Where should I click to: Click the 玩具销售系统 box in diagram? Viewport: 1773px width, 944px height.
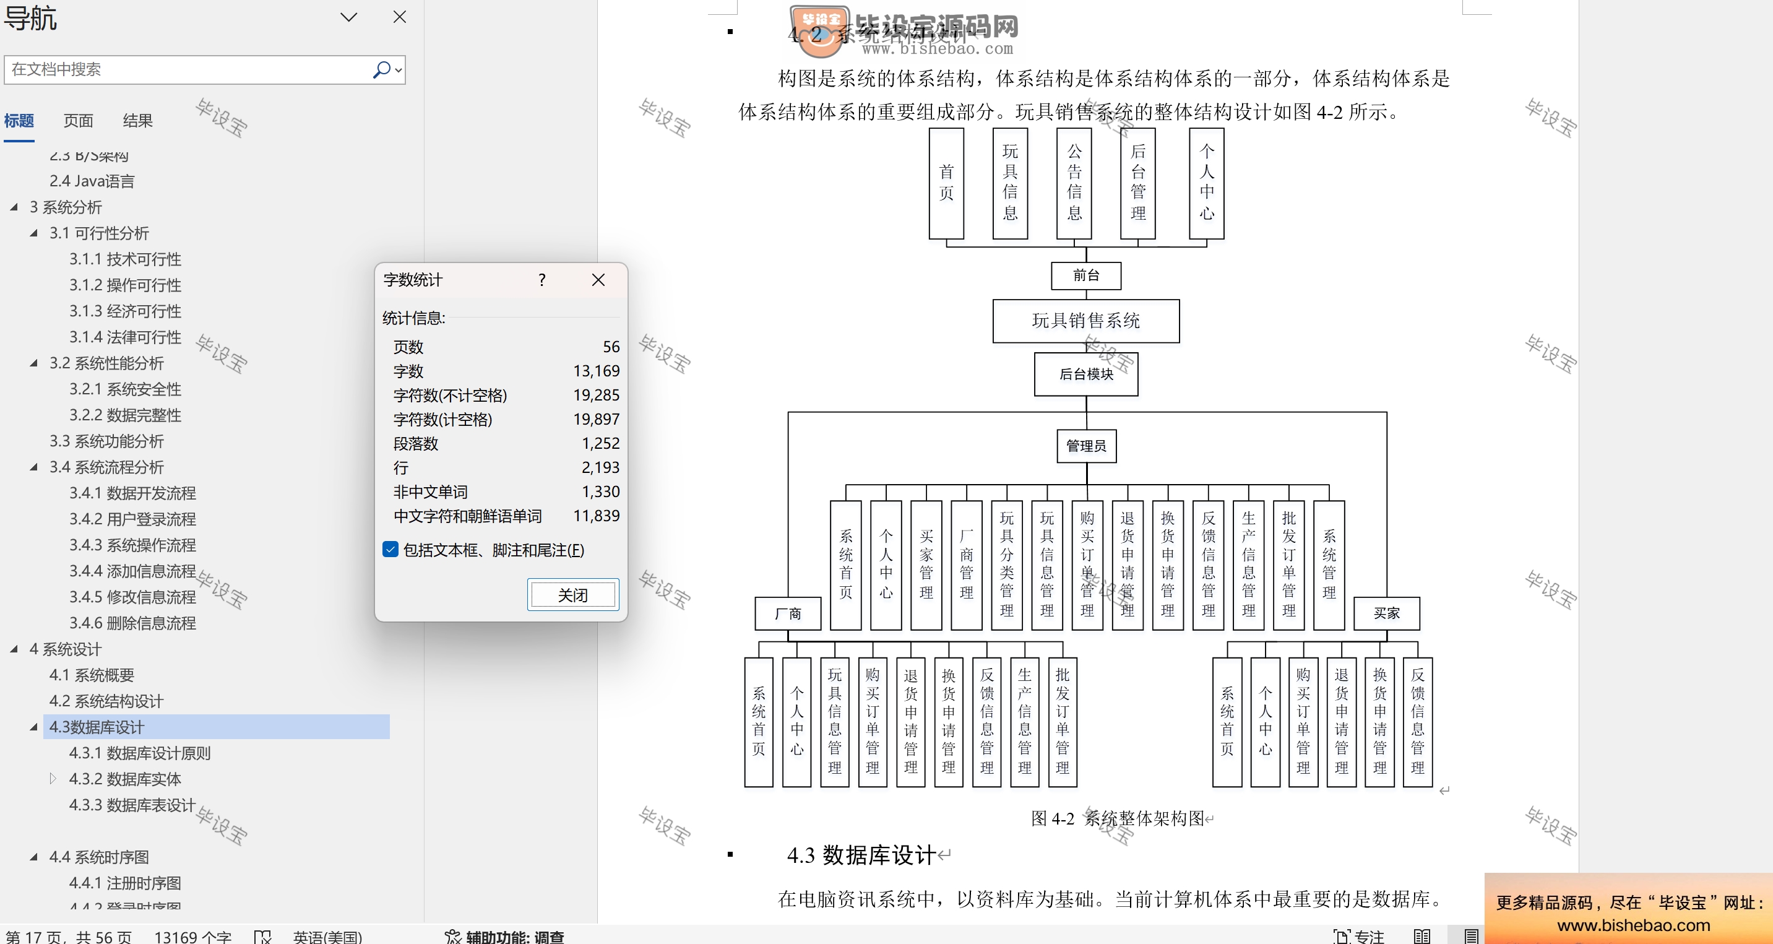1086,321
